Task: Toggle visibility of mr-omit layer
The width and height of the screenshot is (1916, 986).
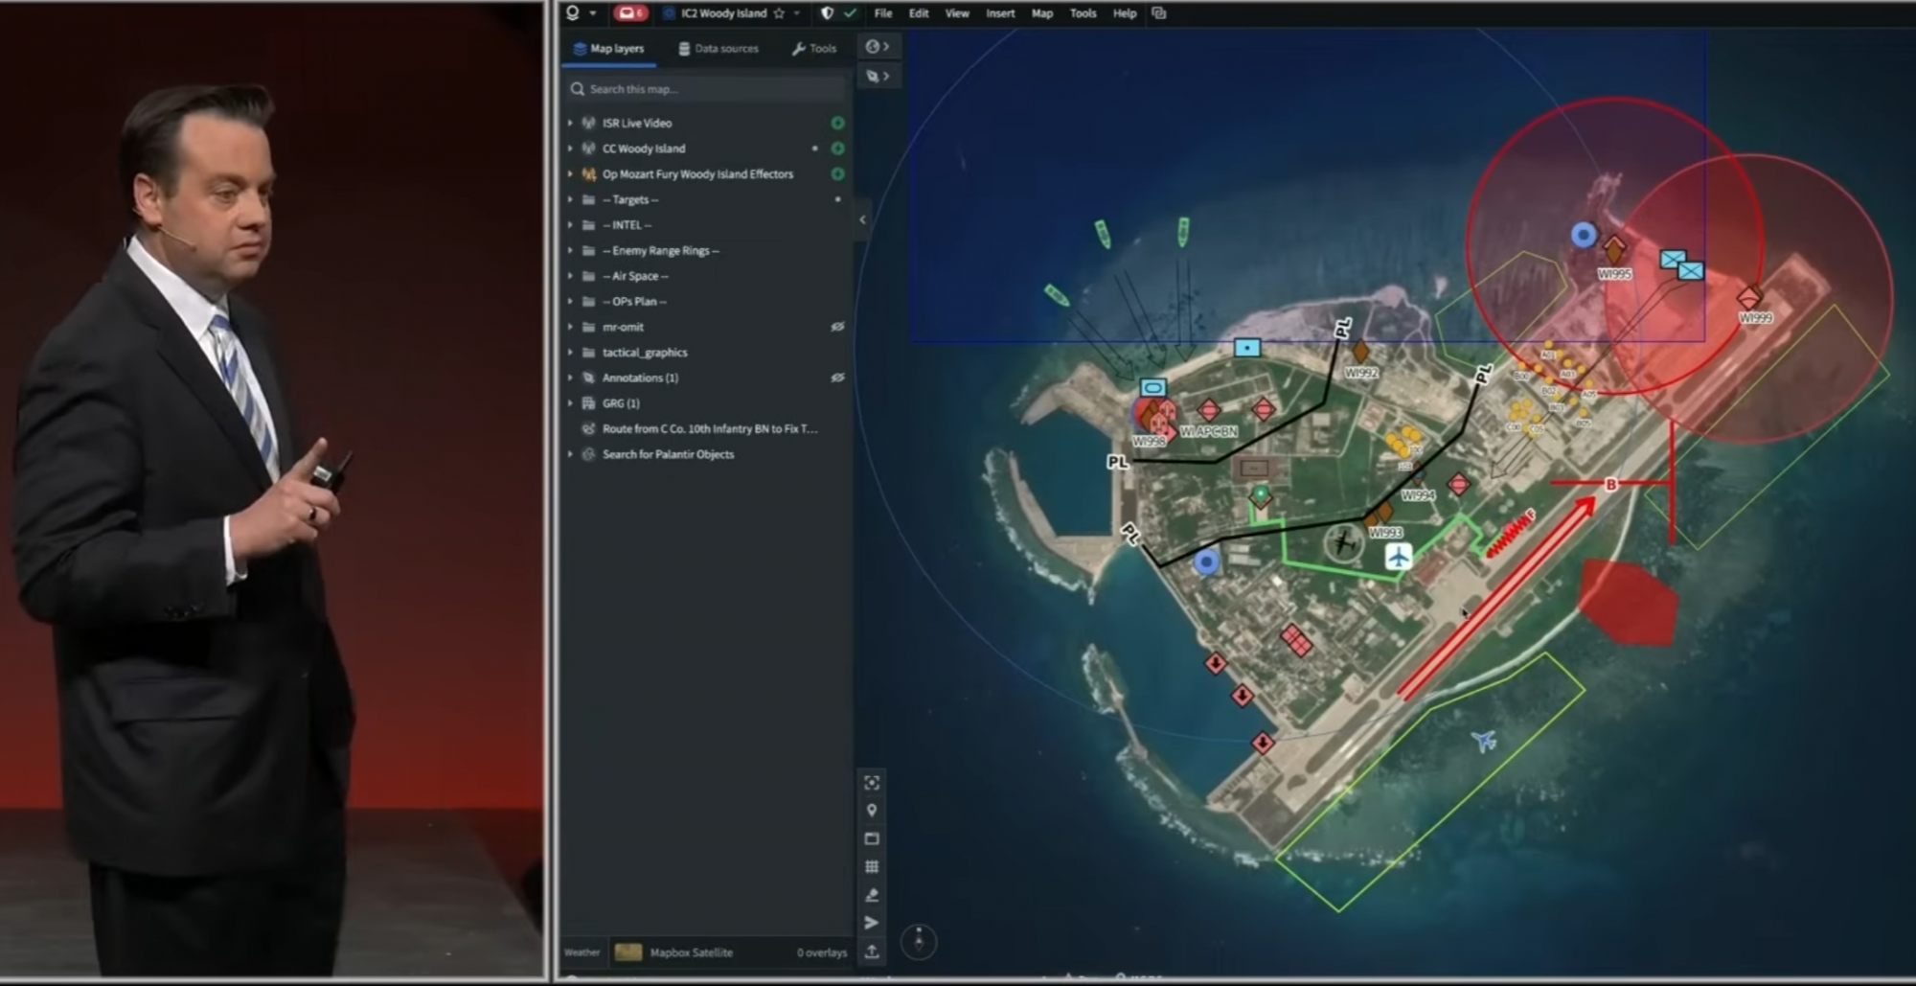Action: [x=837, y=327]
